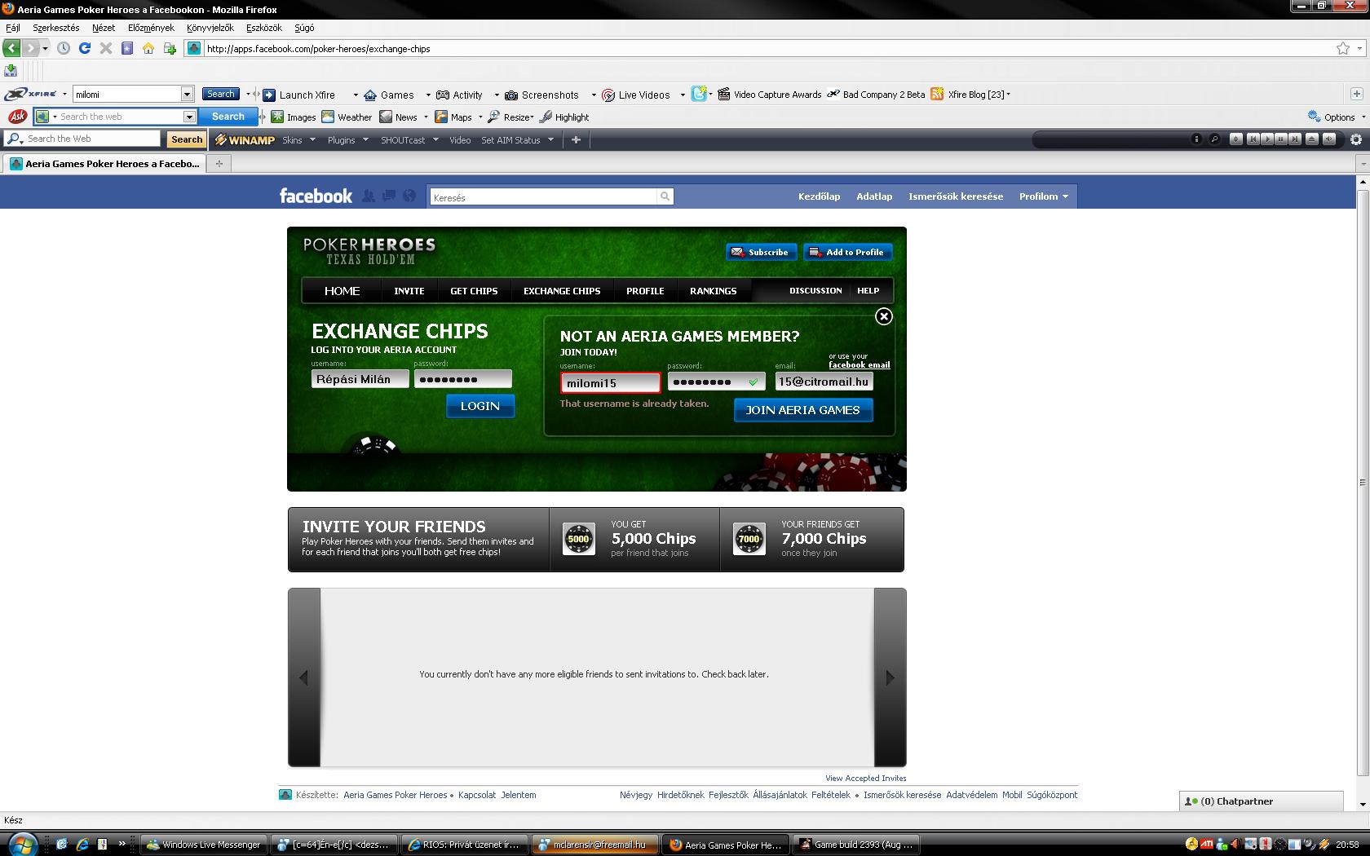The height and width of the screenshot is (856, 1370).
Task: Go back with the green Back arrow
Action: 11,48
